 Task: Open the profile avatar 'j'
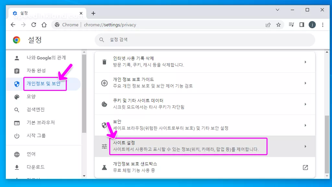[x=312, y=25]
